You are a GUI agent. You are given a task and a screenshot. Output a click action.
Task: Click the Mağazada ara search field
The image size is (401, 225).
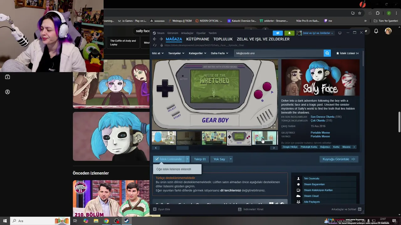point(279,53)
